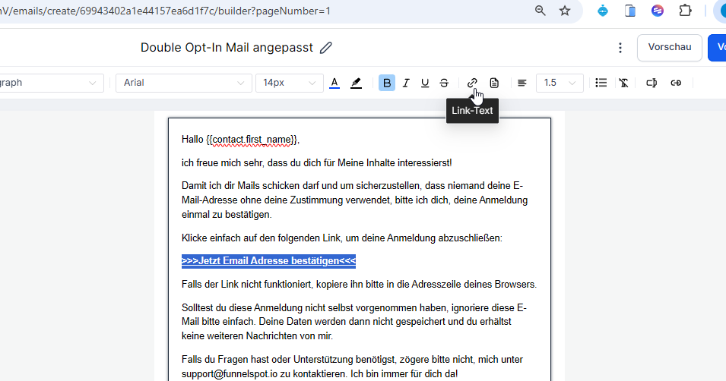Click the Link-Text chain icon
The height and width of the screenshot is (381, 726).
472,83
